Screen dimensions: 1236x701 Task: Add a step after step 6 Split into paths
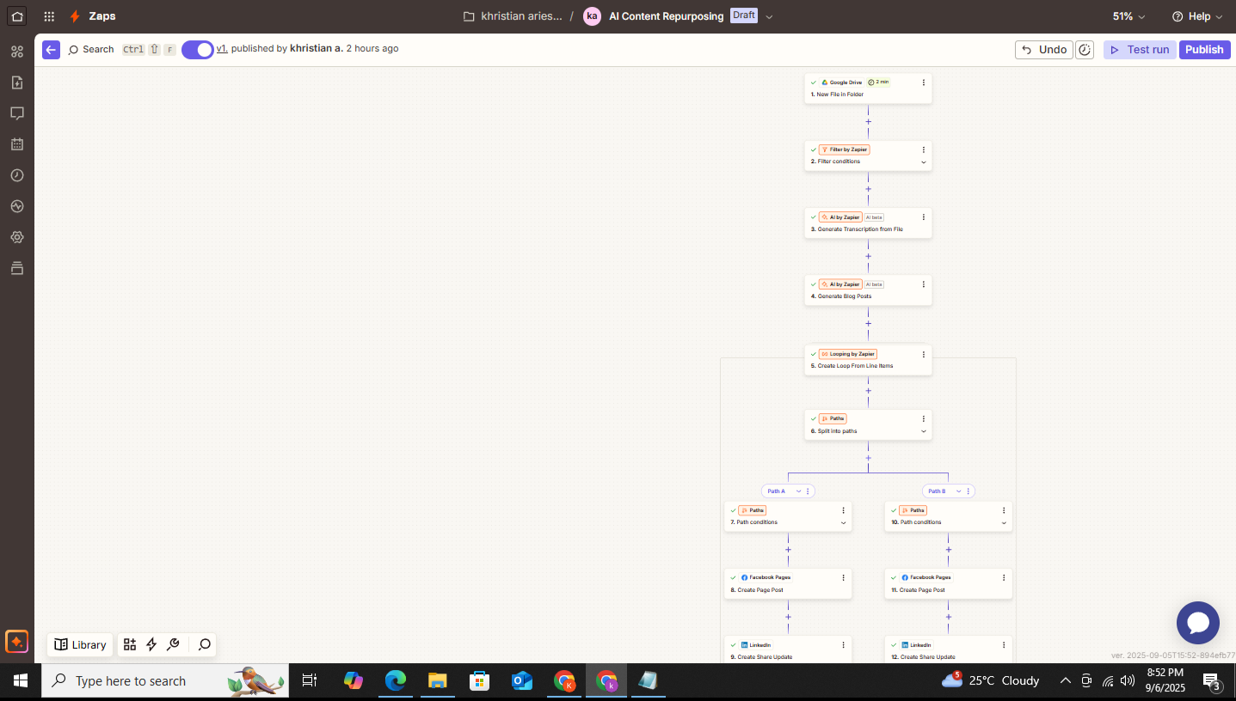point(868,458)
